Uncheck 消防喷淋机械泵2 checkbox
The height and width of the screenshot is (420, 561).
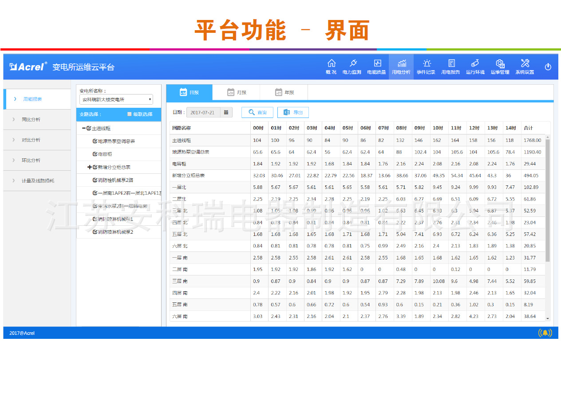(x=95, y=232)
